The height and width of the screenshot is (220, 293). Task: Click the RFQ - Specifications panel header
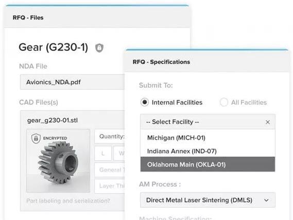point(206,62)
